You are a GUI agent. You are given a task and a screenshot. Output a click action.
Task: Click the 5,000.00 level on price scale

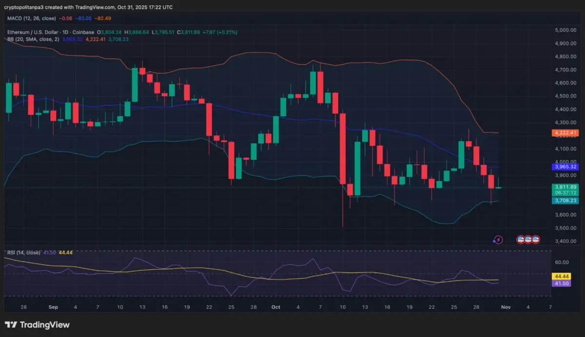coord(565,30)
